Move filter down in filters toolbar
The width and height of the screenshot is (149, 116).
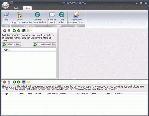coord(19,31)
